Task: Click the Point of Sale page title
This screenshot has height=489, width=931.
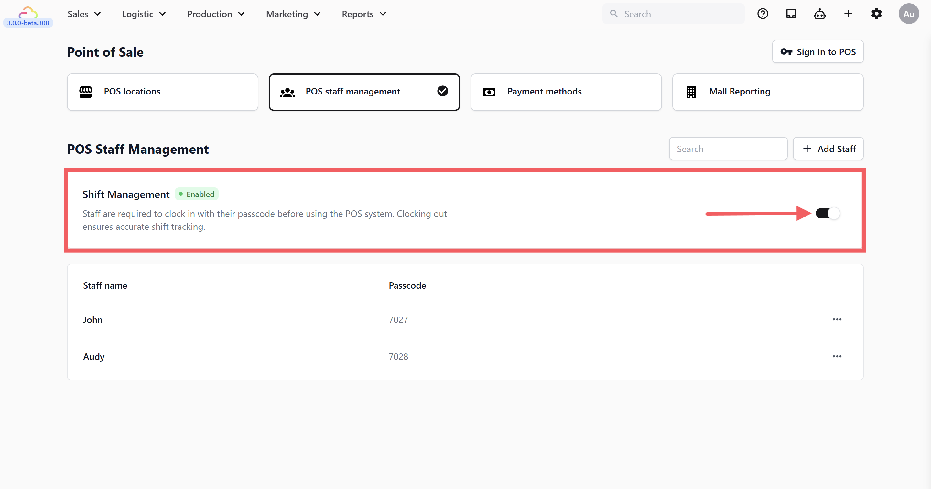Action: point(105,52)
